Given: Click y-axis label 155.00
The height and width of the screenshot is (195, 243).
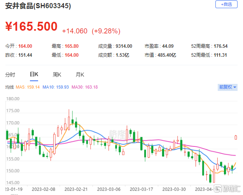Looking at the screenshot, I should pyautogui.click(x=13, y=159).
